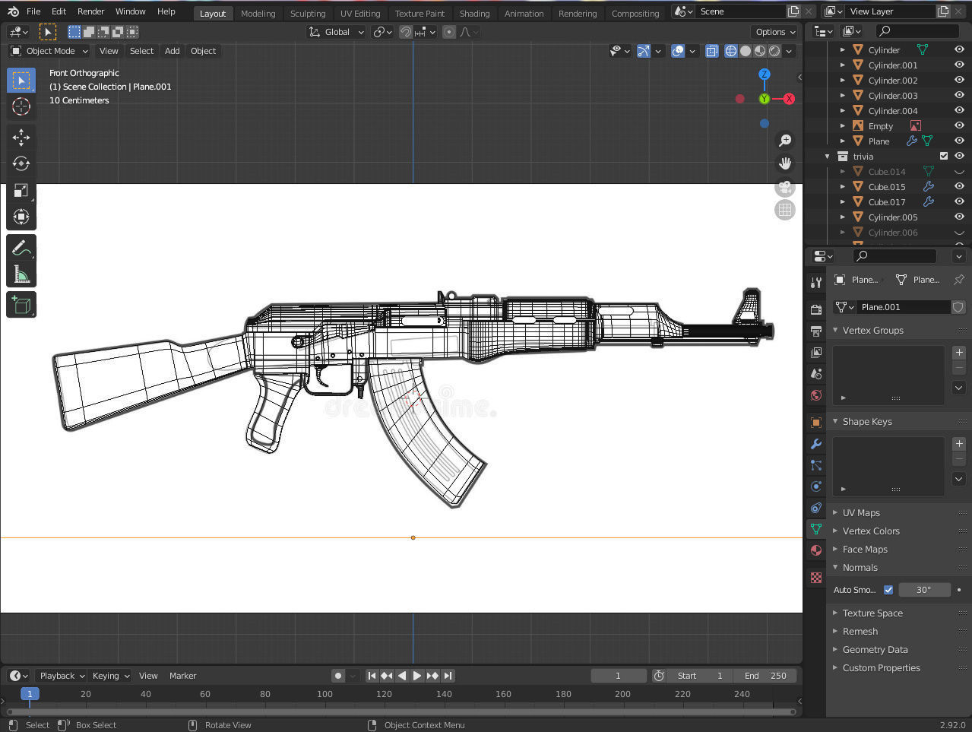Open the Object Mode dropdown

pos(49,51)
